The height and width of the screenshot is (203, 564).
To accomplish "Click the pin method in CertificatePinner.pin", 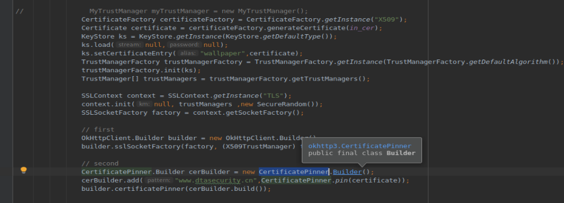I will pos(341,180).
